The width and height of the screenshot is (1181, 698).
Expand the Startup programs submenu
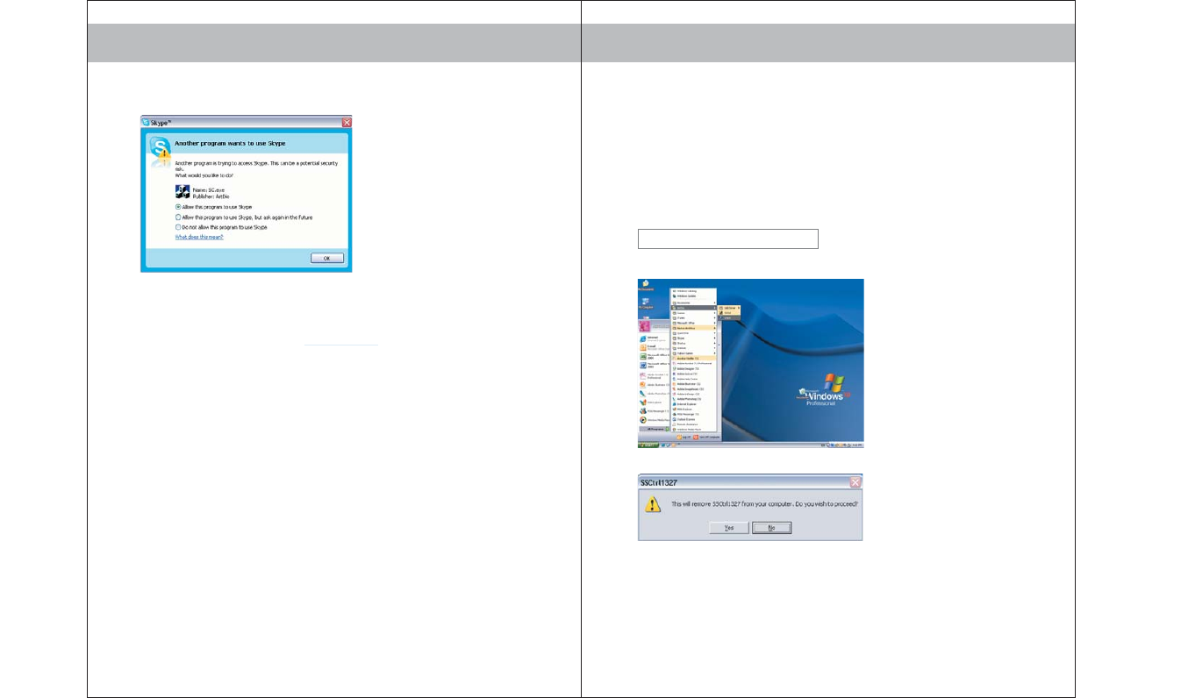[x=693, y=343]
